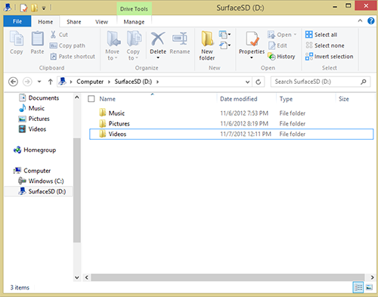
Task: Click Copy path in the ribbon
Action: coord(67,45)
